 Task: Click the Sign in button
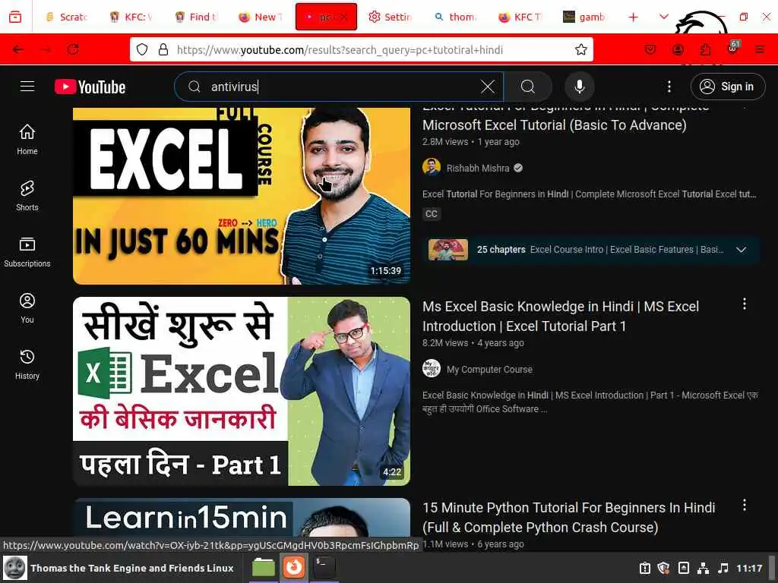tap(727, 87)
